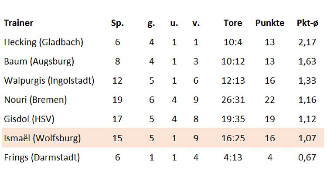Select the Punkte column header
The width and height of the screenshot is (327, 184).
pyautogui.click(x=270, y=23)
